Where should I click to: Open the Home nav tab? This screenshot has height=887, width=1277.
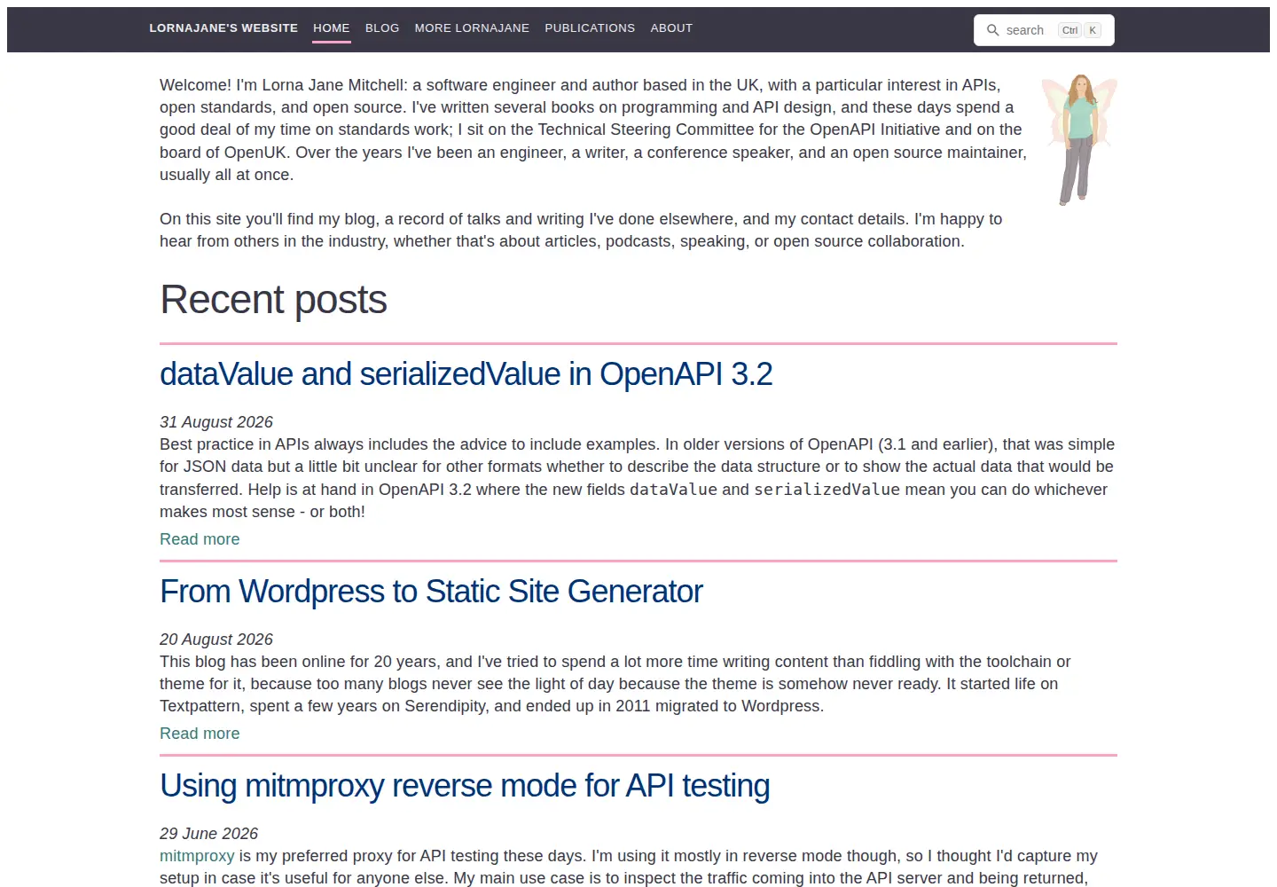coord(332,28)
